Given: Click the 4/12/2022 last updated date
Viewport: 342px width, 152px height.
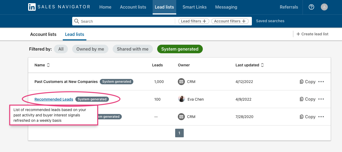Looking at the screenshot, I should (x=244, y=82).
